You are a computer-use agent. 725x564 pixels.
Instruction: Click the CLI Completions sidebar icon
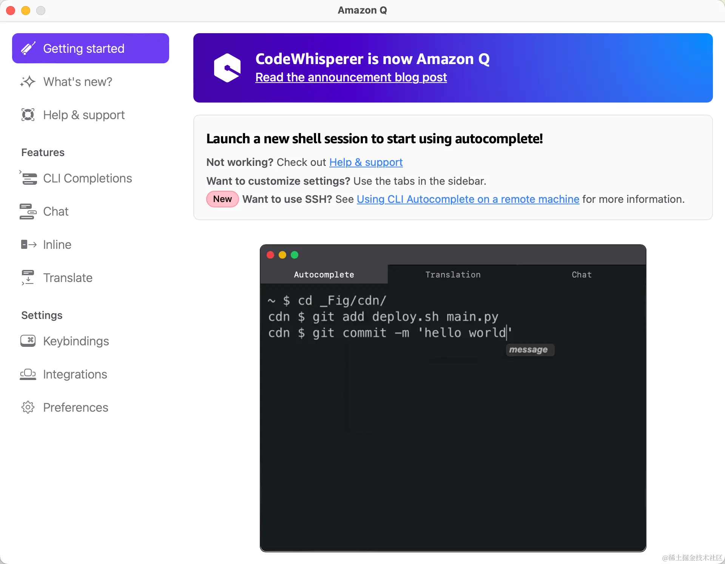point(29,178)
